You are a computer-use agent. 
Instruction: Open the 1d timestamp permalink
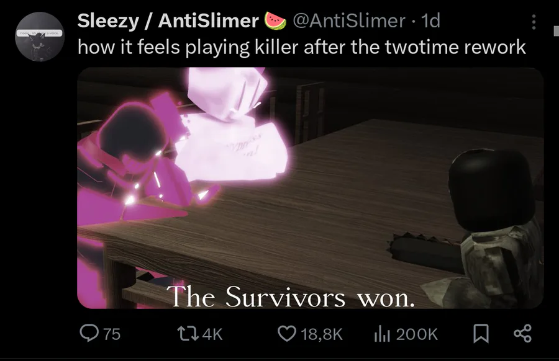click(x=430, y=20)
